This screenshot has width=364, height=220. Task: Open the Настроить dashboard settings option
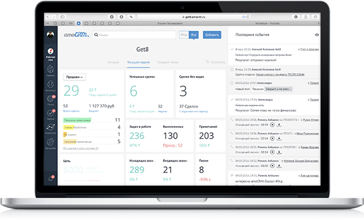(x=216, y=62)
